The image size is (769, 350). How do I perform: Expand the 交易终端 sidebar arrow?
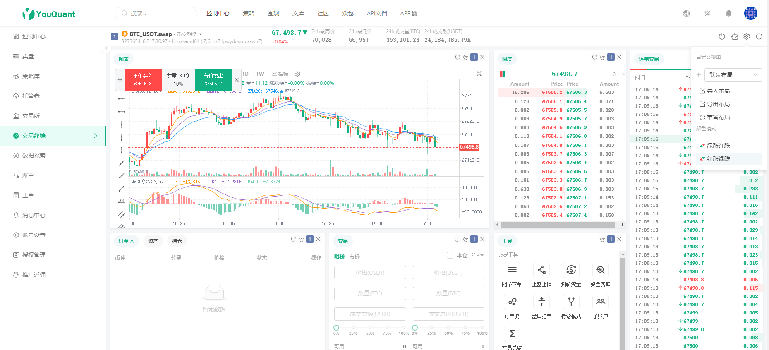click(96, 136)
